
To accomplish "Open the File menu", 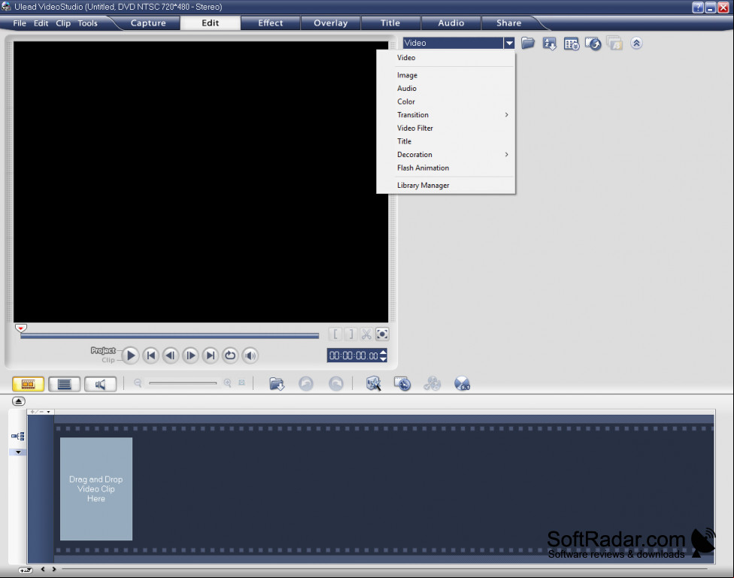I will coord(20,23).
